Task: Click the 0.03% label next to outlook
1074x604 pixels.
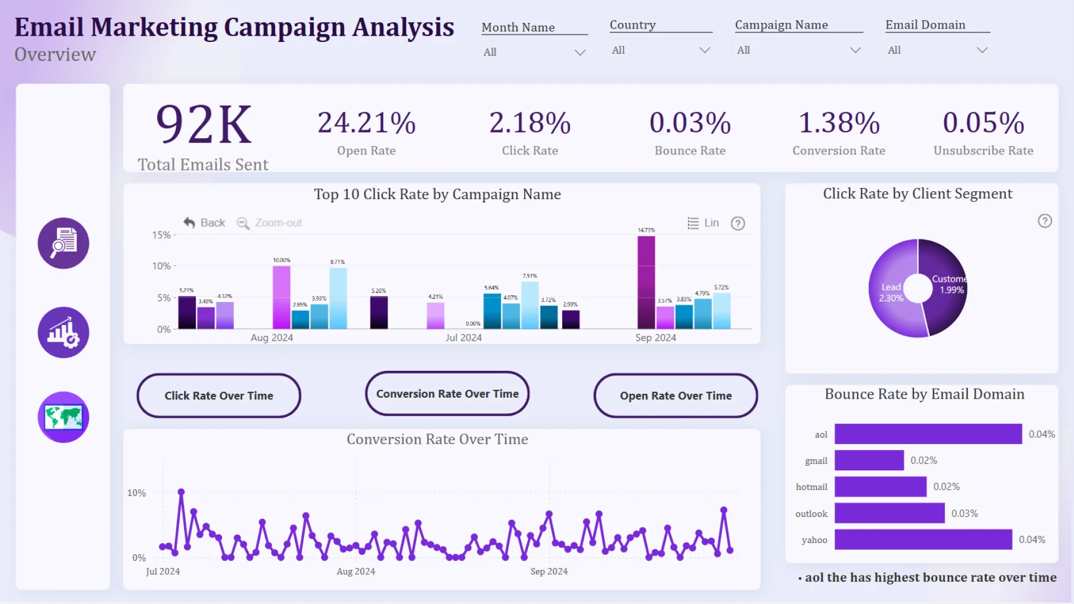Action: (x=964, y=513)
